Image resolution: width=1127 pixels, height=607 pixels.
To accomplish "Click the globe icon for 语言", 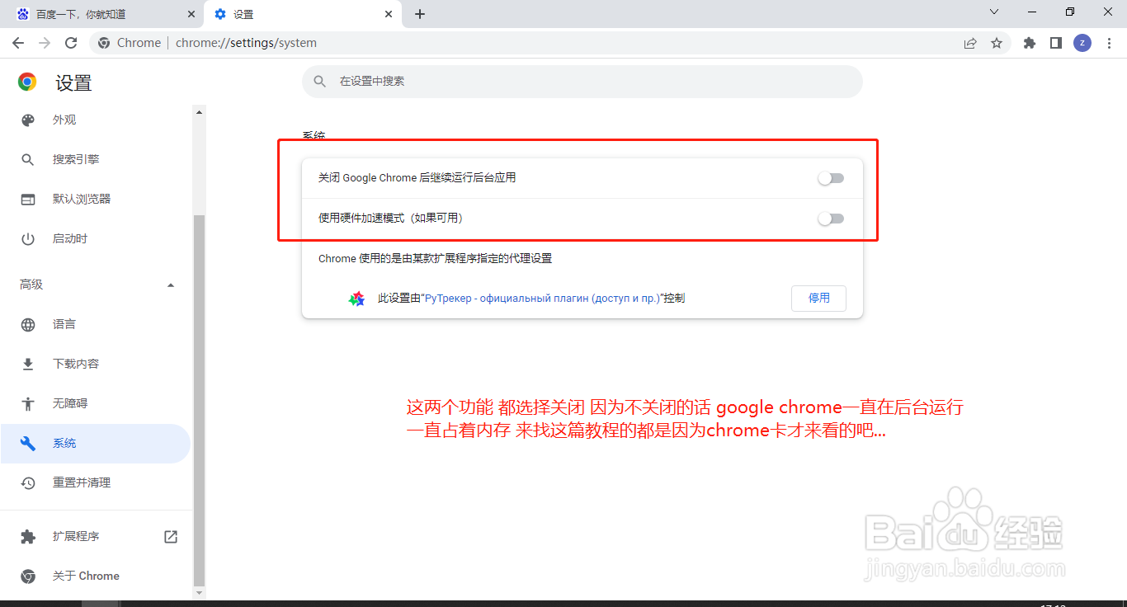I will pos(28,325).
